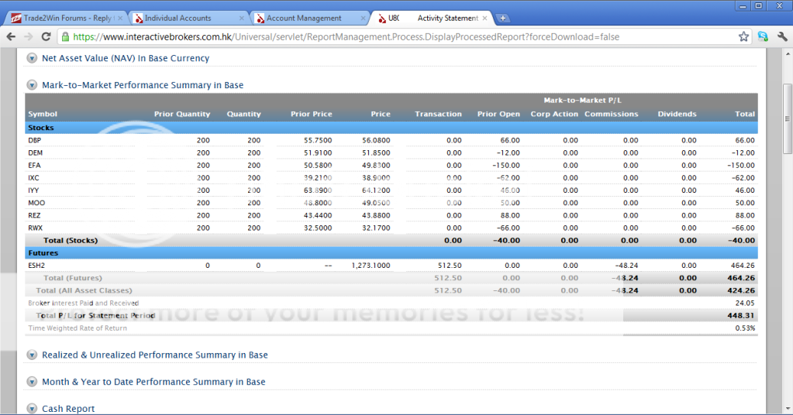Expand Net Asset Value (NAV) section
Screen dimensions: 793x415
click(x=33, y=57)
